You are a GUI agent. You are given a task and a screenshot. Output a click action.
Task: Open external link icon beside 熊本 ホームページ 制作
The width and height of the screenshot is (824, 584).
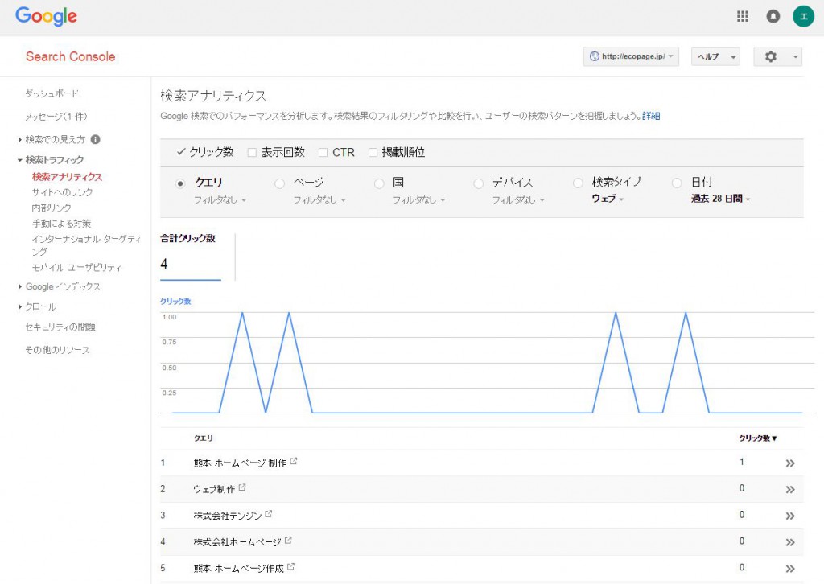pos(294,461)
